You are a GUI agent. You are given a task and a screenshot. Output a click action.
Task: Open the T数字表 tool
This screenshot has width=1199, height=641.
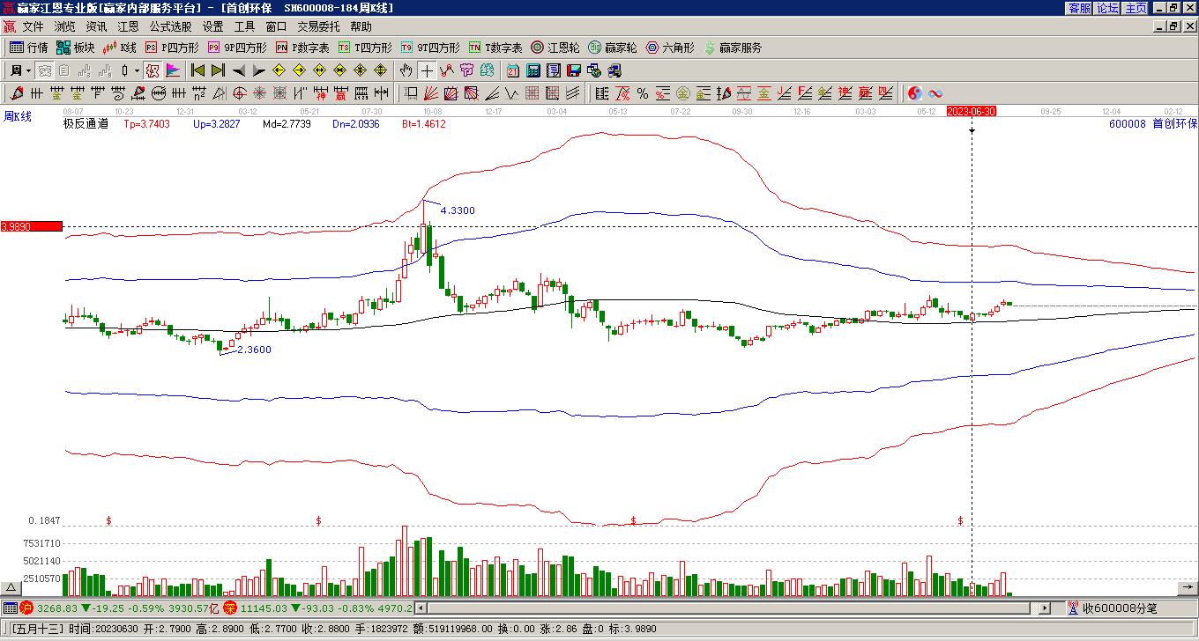pos(495,48)
